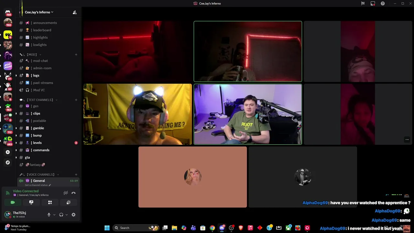
Task: Create channel in MOD category
Action: [76, 55]
